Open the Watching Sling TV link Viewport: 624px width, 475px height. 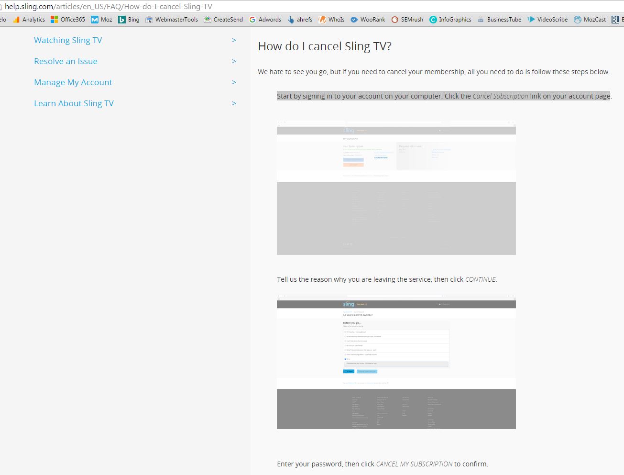[68, 40]
